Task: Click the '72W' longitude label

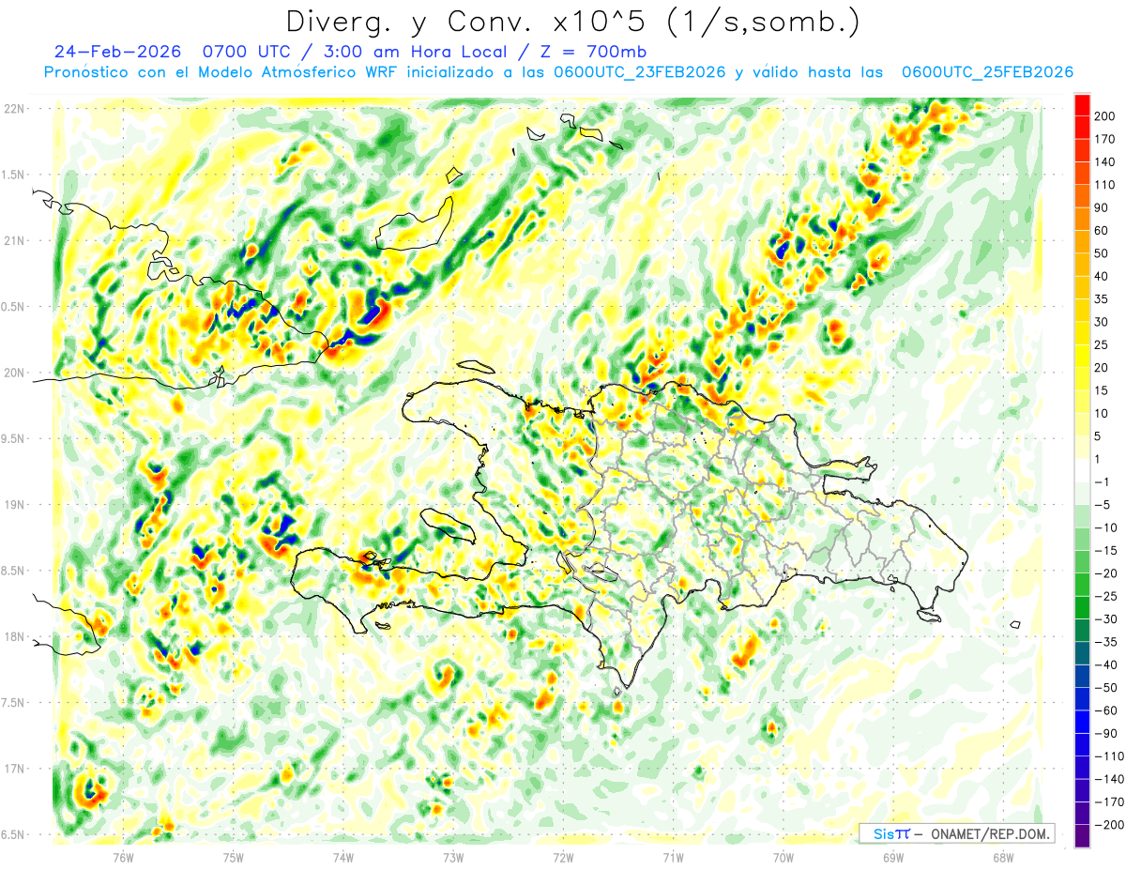Action: tap(563, 857)
